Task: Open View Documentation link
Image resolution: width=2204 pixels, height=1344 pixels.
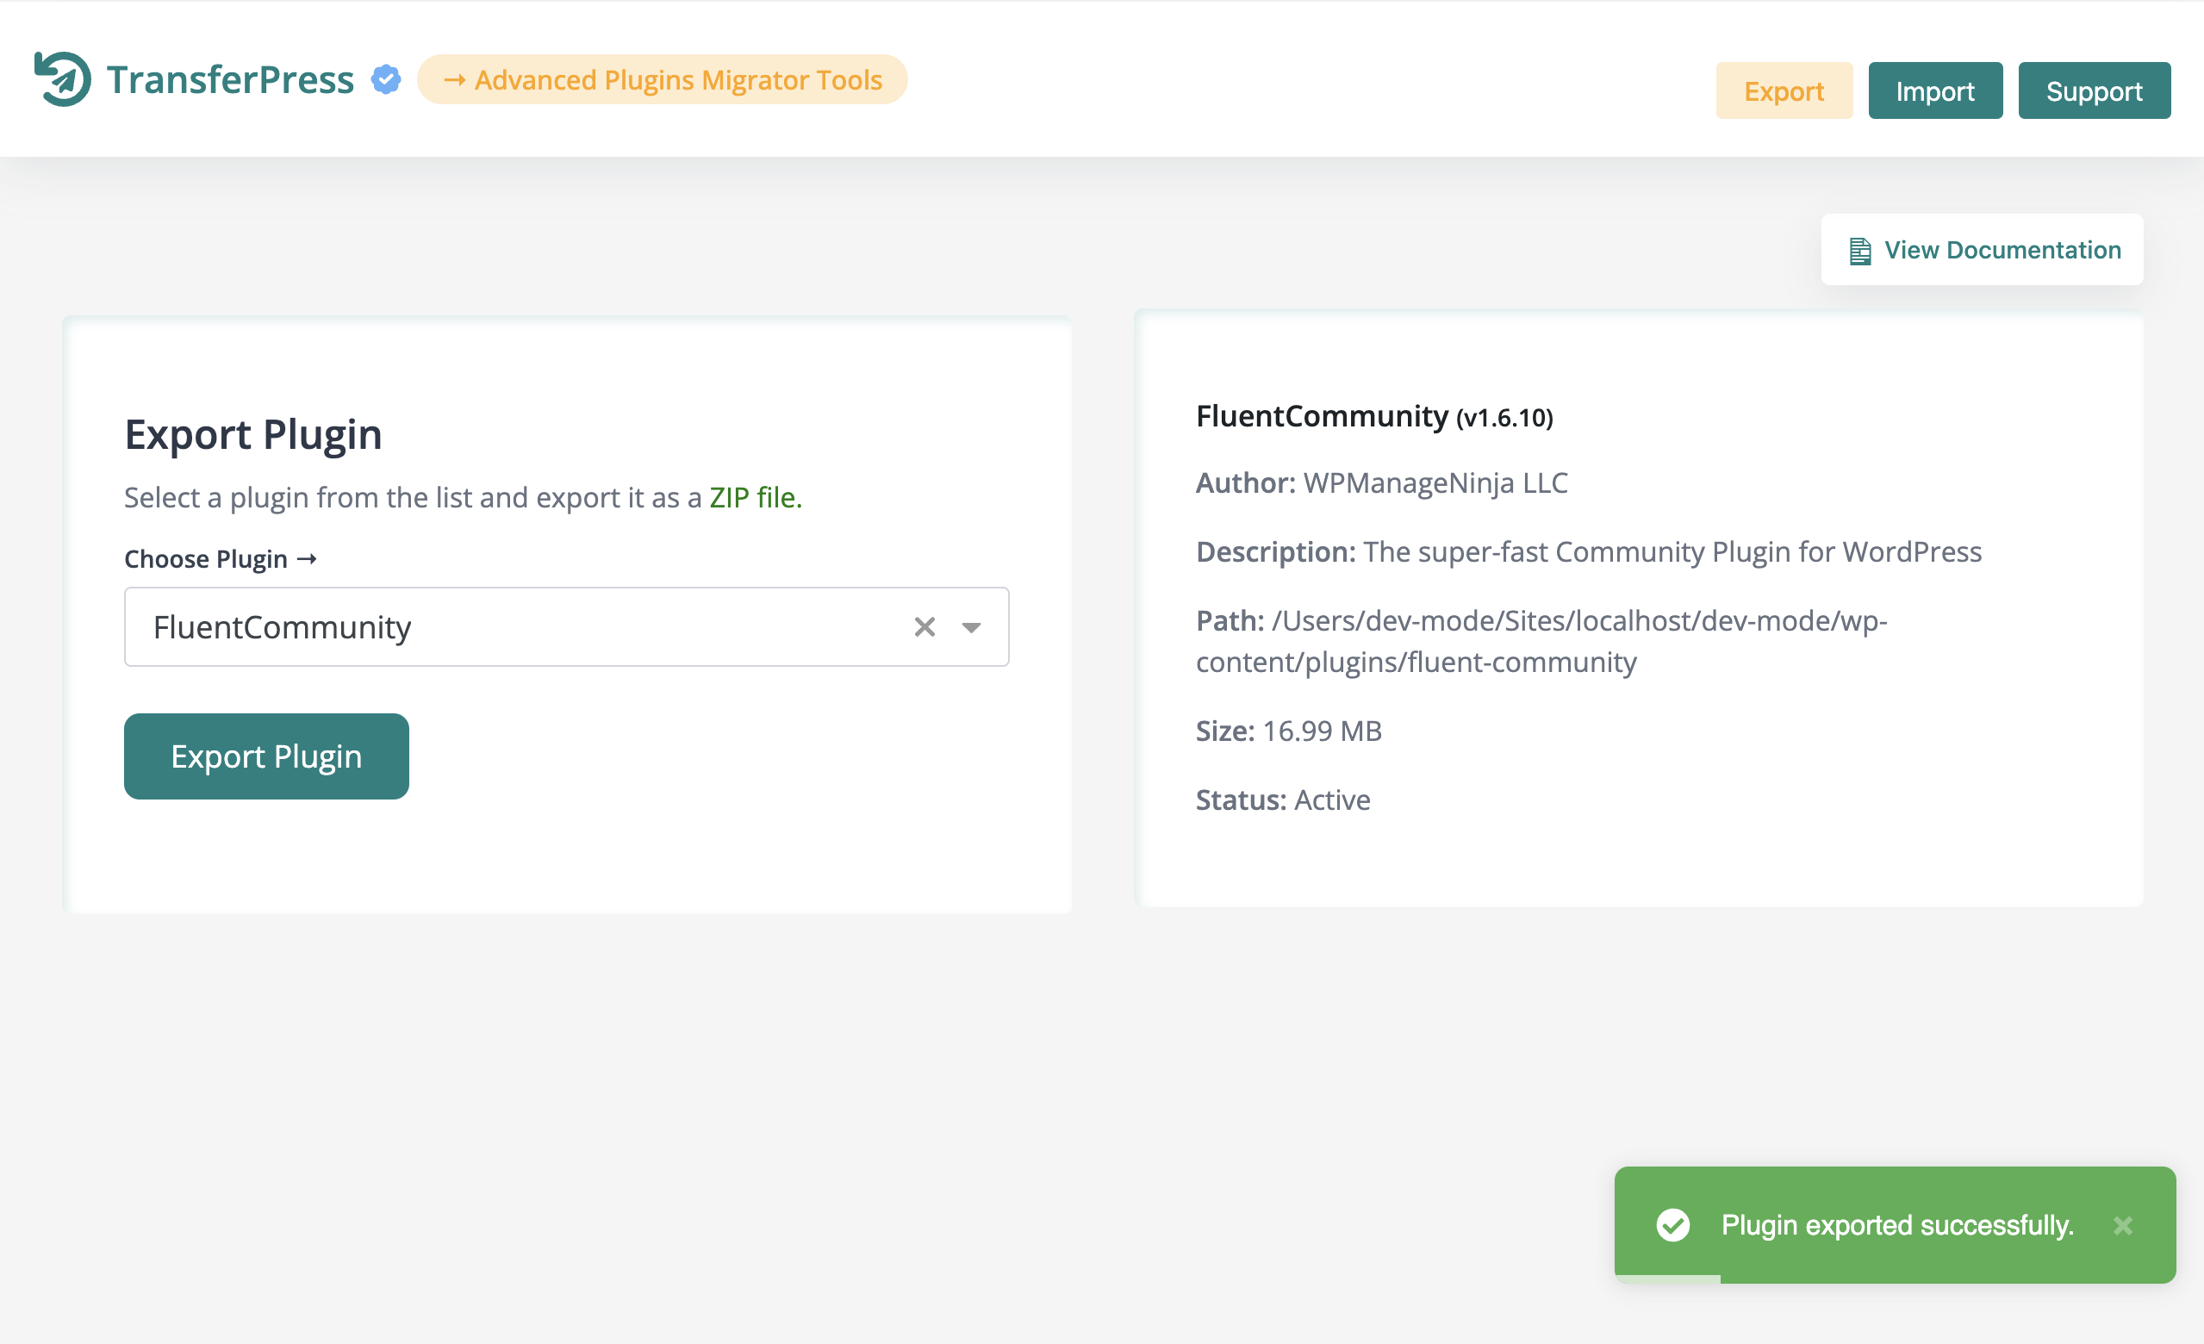Action: (1983, 250)
